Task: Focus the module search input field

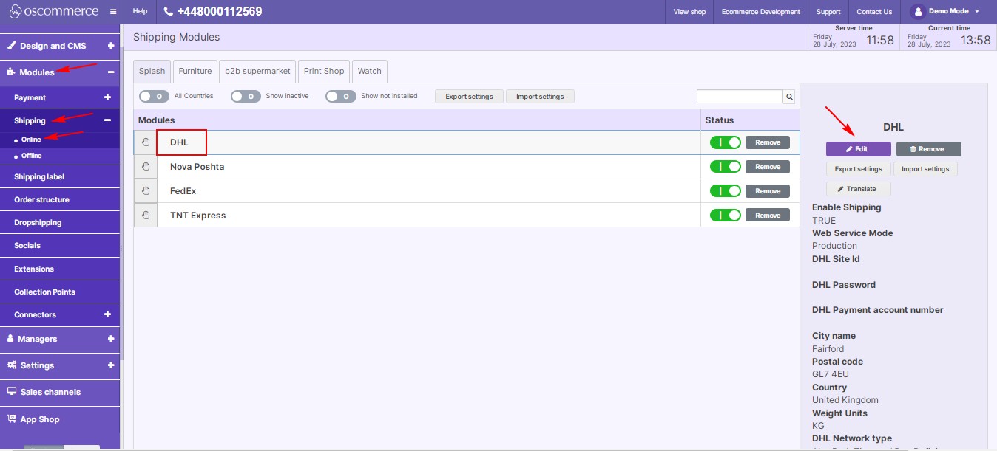Action: (740, 97)
